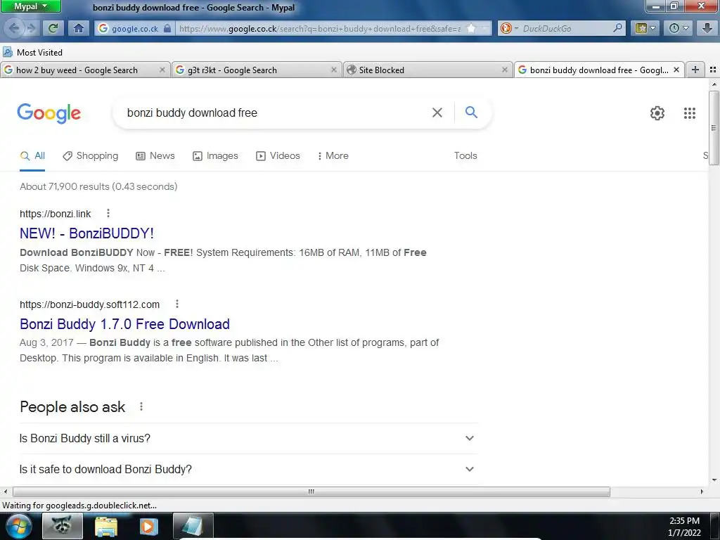
Task: Click the padlock site security icon
Action: [x=167, y=28]
